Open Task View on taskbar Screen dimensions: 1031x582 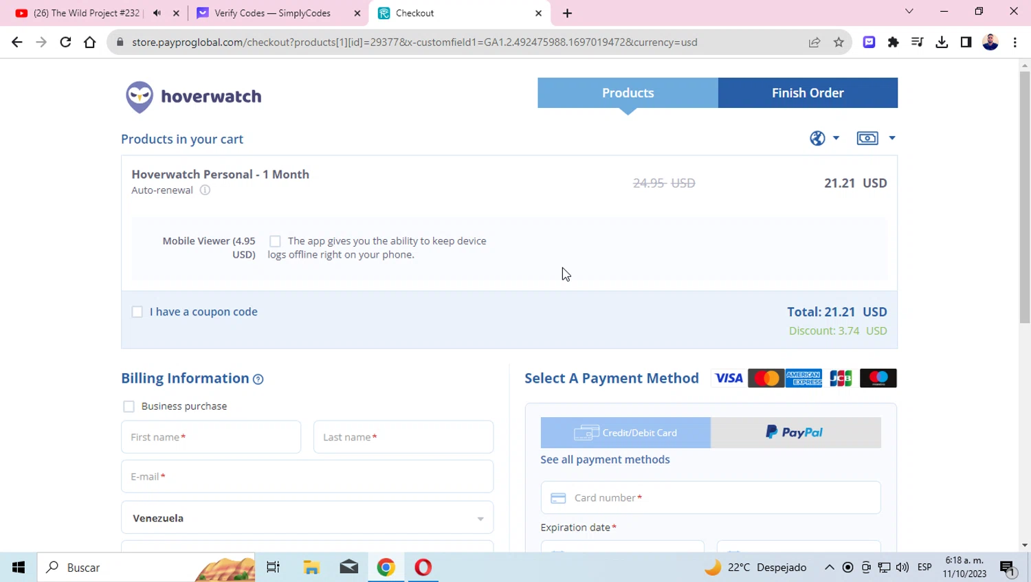(274, 568)
